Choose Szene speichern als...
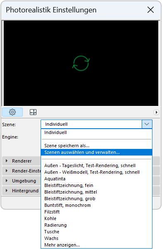Screen dimensions: 162x249 tap(97, 146)
